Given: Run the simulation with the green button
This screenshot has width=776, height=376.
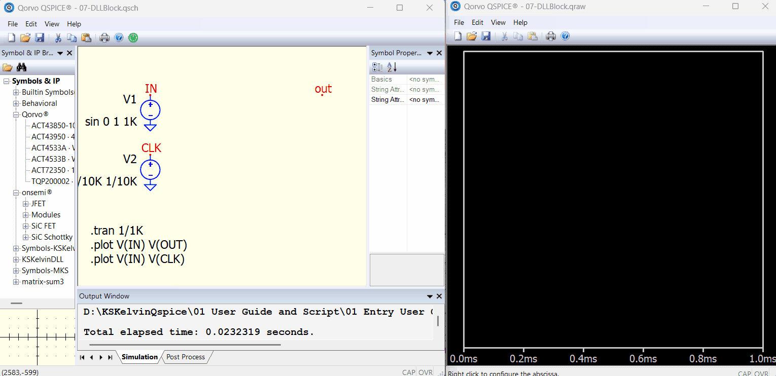Looking at the screenshot, I should point(133,37).
